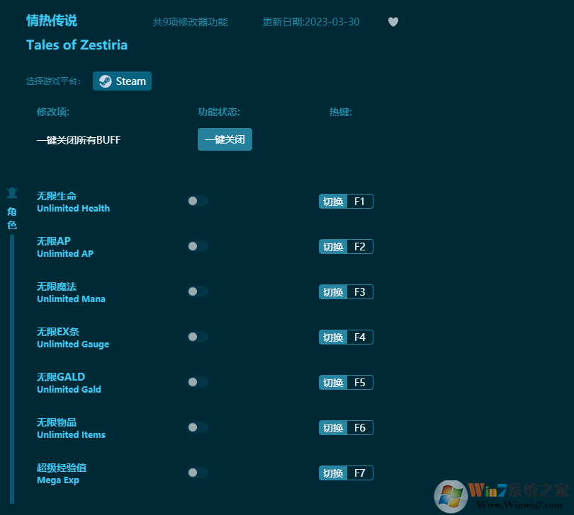
Task: Click the heart favorite icon at top
Action: [393, 22]
